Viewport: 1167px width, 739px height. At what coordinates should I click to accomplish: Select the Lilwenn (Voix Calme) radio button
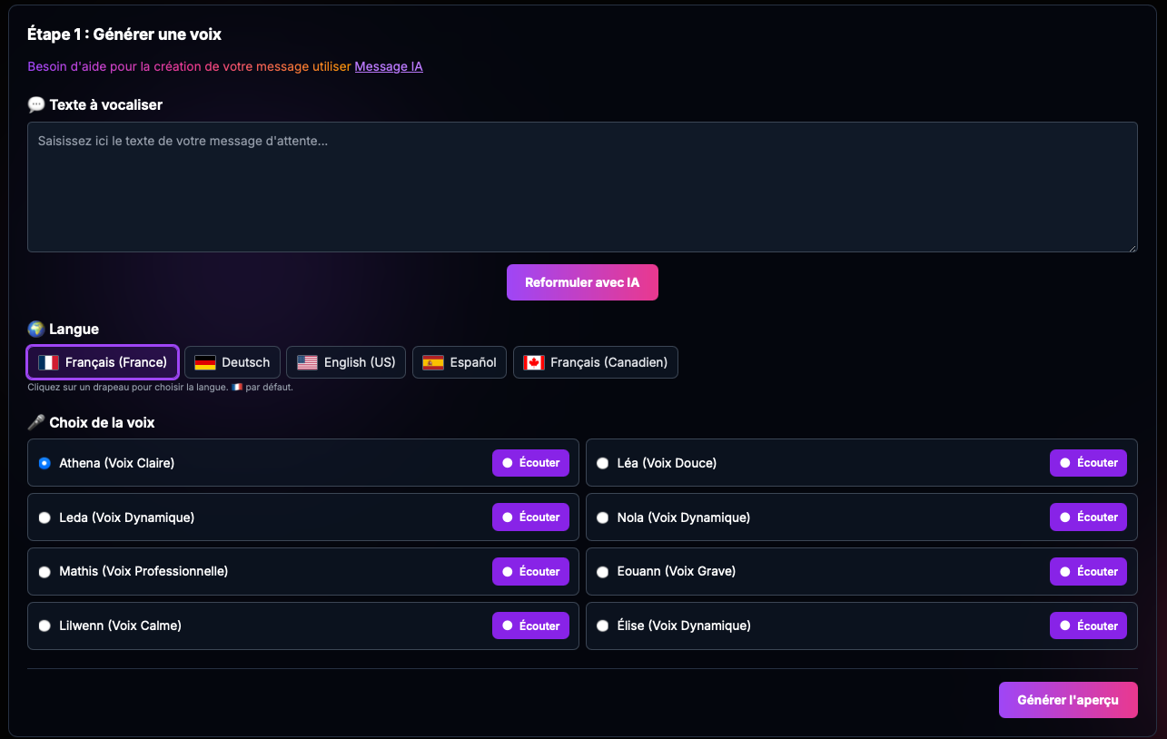coord(45,626)
